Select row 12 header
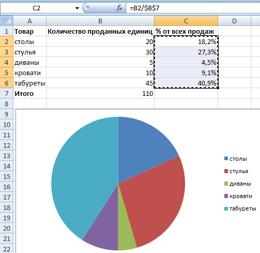 pyautogui.click(x=7, y=145)
